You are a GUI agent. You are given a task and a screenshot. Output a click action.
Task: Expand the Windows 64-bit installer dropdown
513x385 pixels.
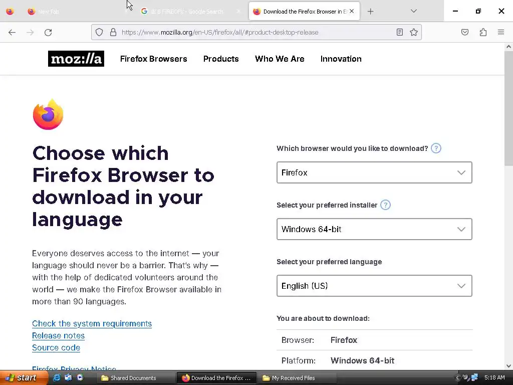374,229
